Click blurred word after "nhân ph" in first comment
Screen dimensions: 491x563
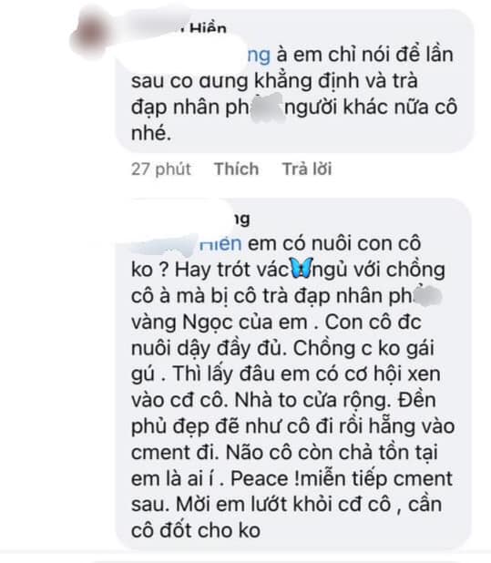point(267,107)
